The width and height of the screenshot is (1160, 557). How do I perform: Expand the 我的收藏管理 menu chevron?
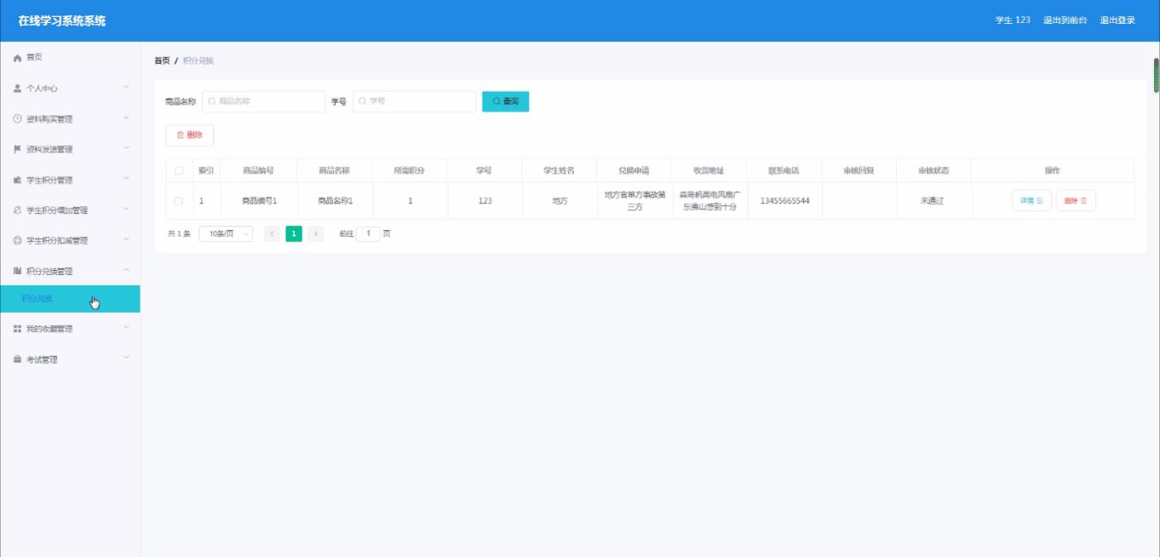tap(126, 327)
